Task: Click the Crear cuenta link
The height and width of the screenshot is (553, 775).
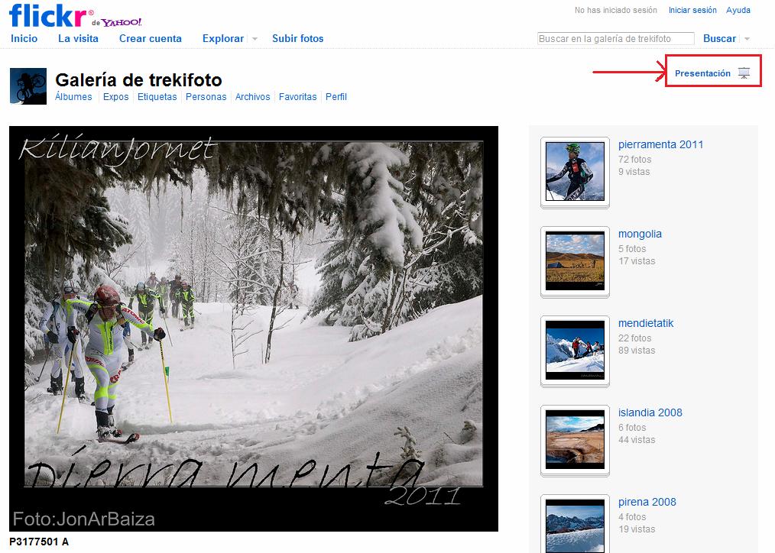Action: [x=151, y=38]
